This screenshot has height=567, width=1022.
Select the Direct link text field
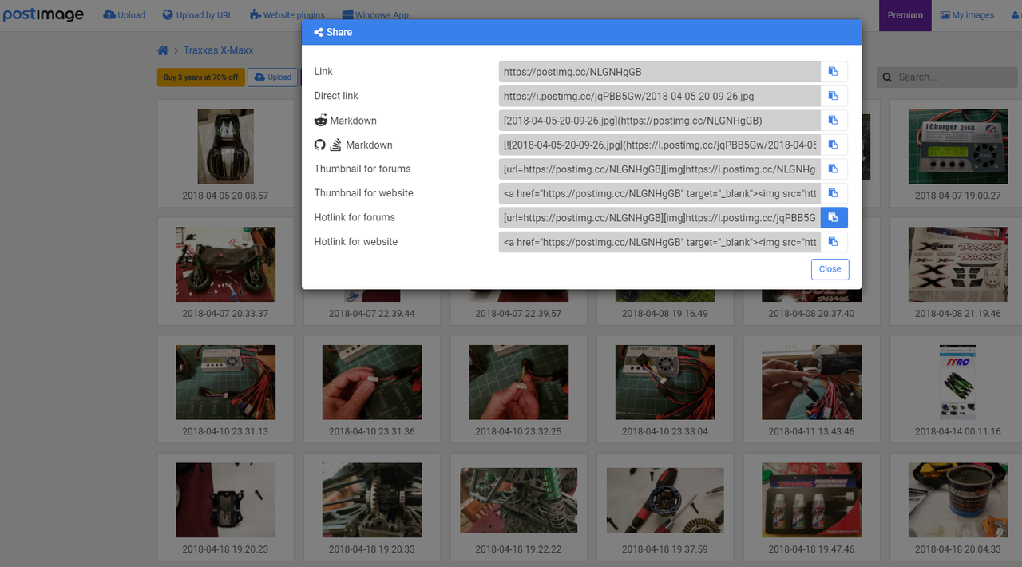(x=660, y=96)
